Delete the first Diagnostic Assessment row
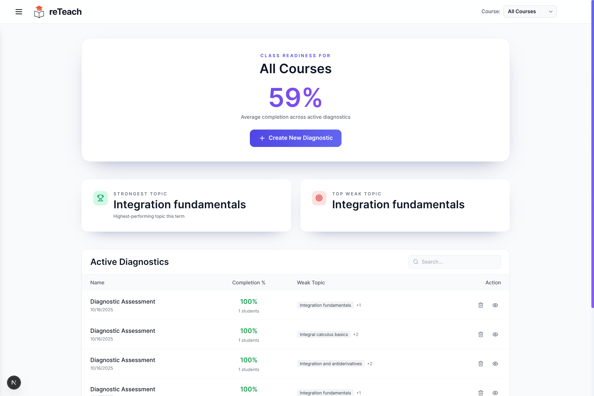Screen dimensions: 594x396 point(481,305)
